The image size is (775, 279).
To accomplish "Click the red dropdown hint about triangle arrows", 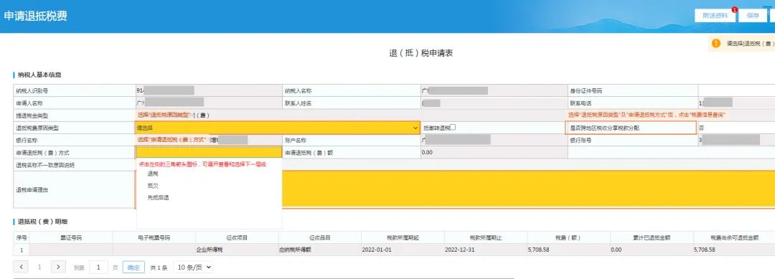I will tap(202, 164).
